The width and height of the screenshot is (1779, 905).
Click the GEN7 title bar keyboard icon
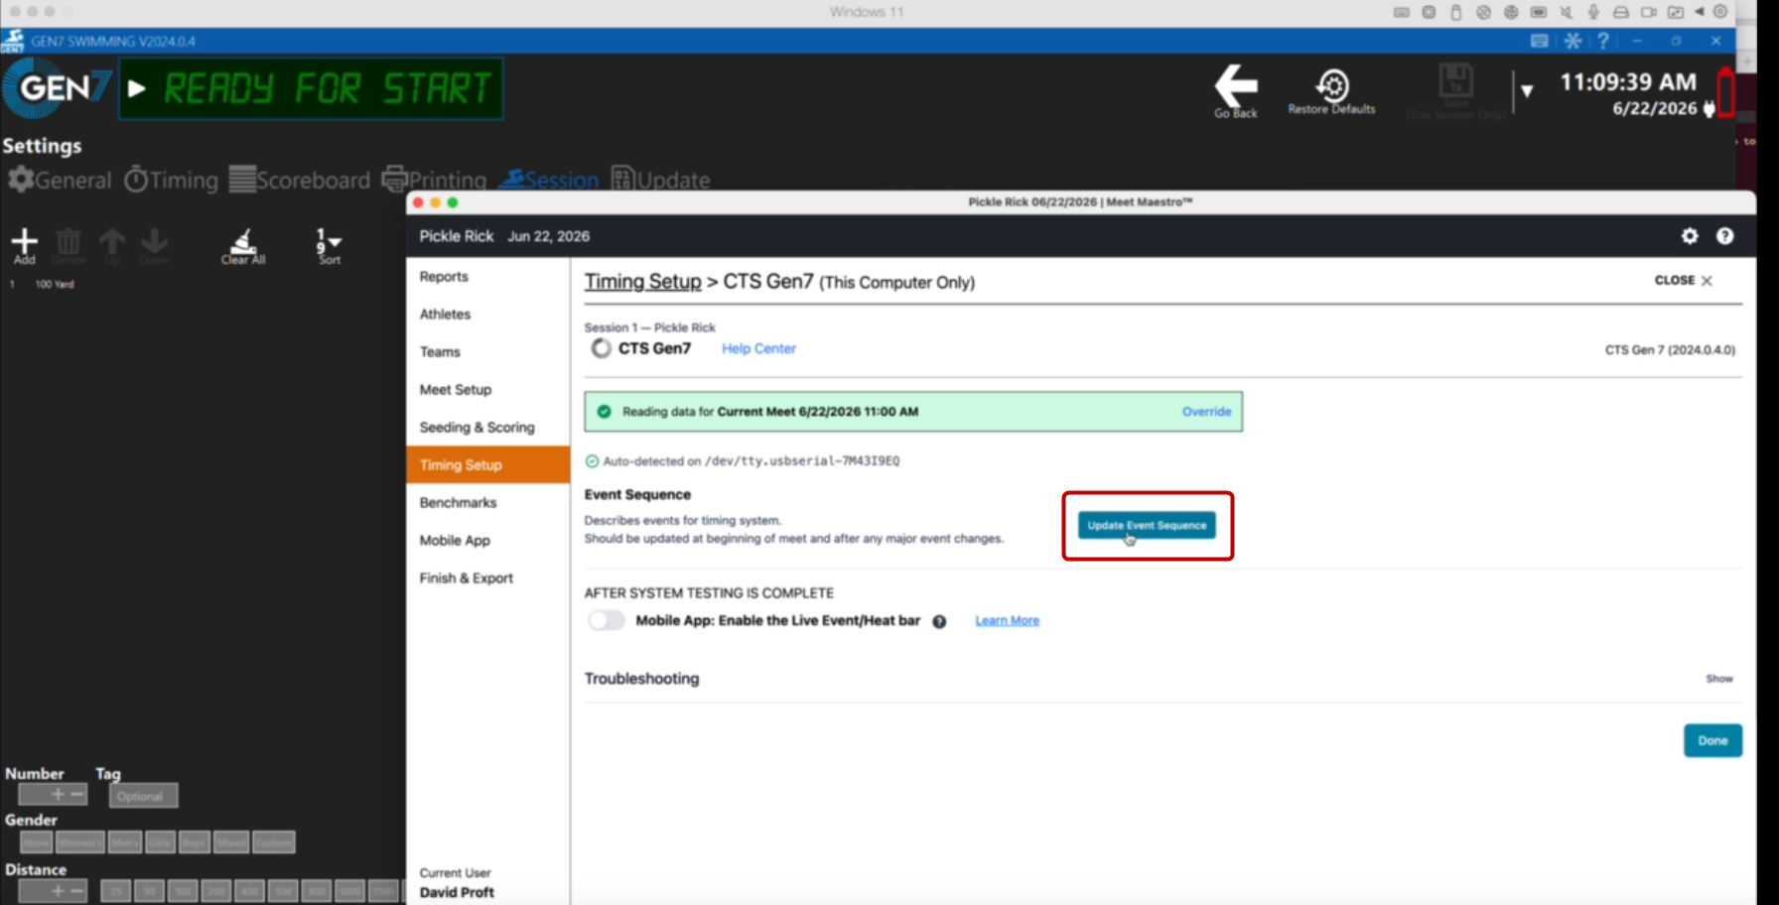1539,41
